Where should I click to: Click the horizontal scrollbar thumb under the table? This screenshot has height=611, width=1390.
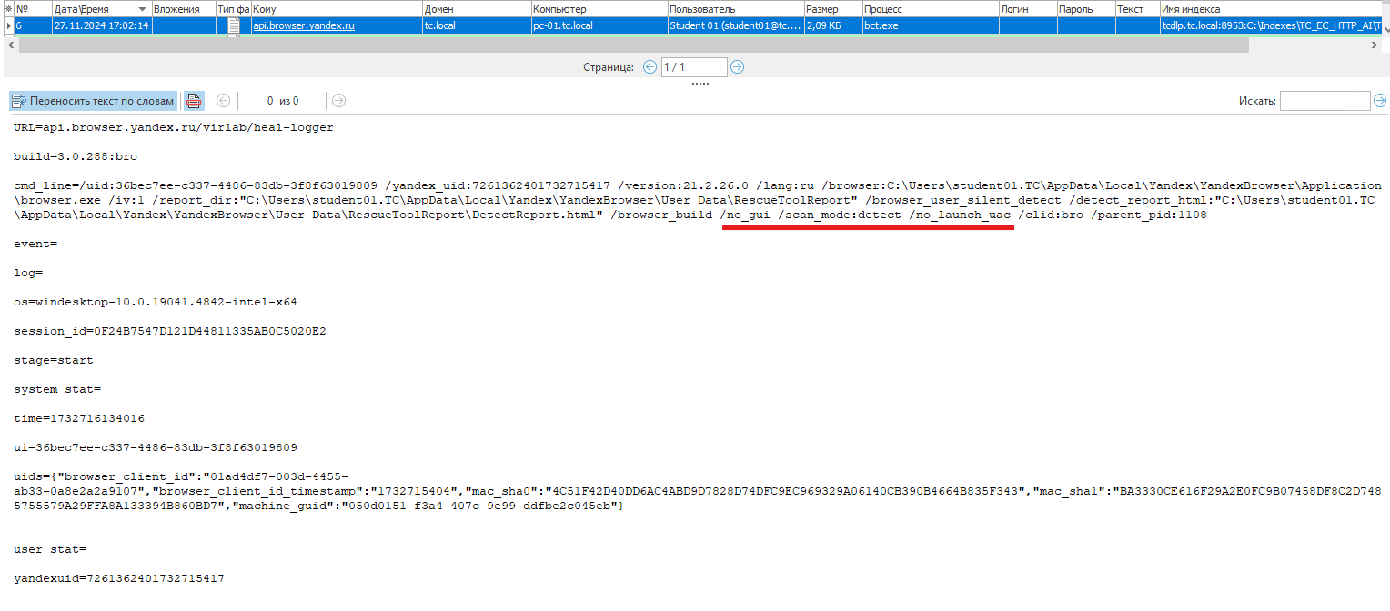[x=634, y=45]
